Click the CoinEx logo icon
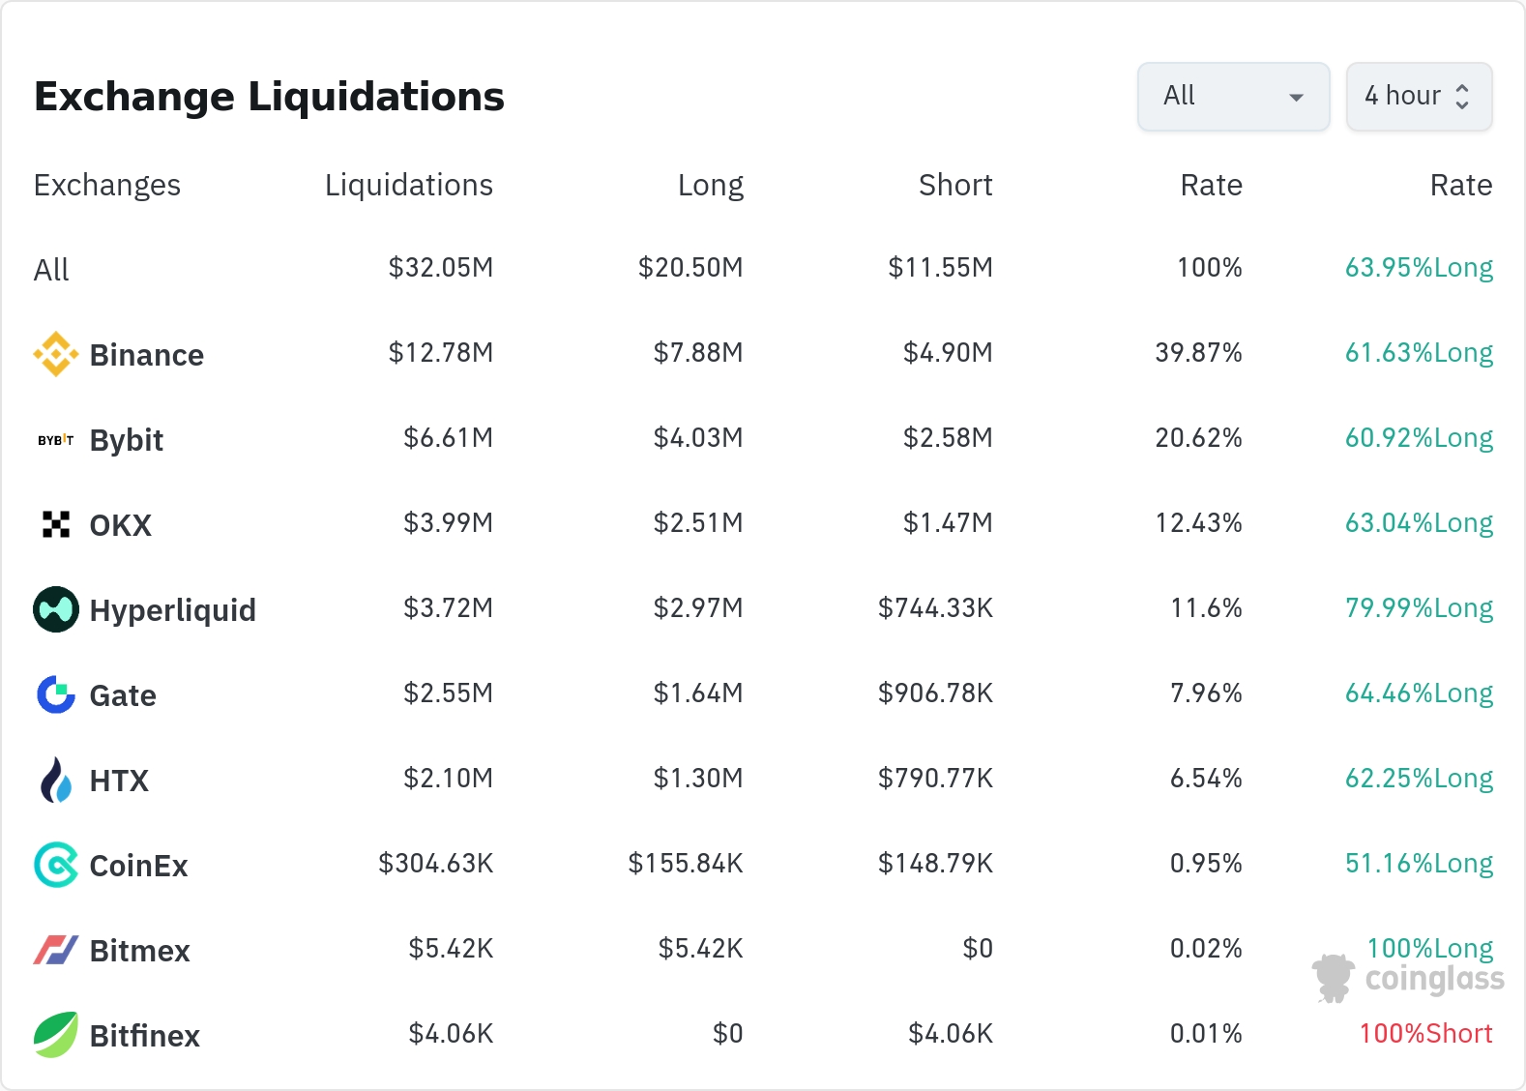This screenshot has height=1091, width=1526. pyautogui.click(x=56, y=865)
